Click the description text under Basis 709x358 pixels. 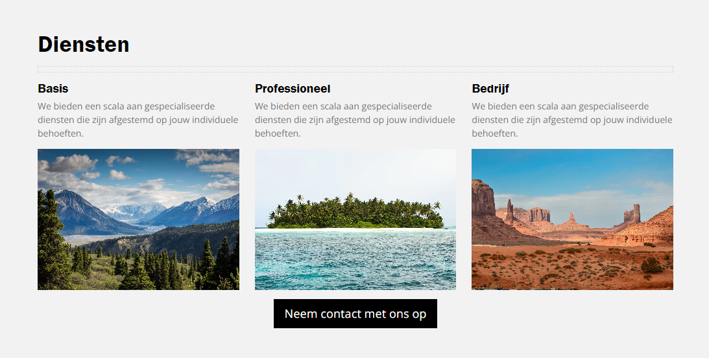click(138, 120)
